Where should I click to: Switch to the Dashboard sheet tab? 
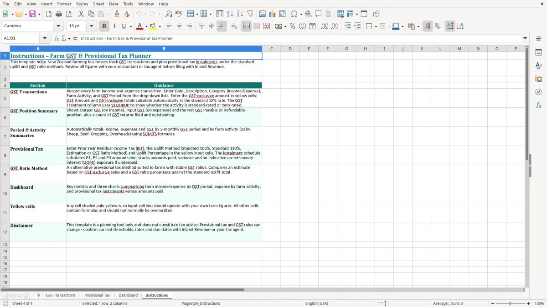pyautogui.click(x=128, y=296)
